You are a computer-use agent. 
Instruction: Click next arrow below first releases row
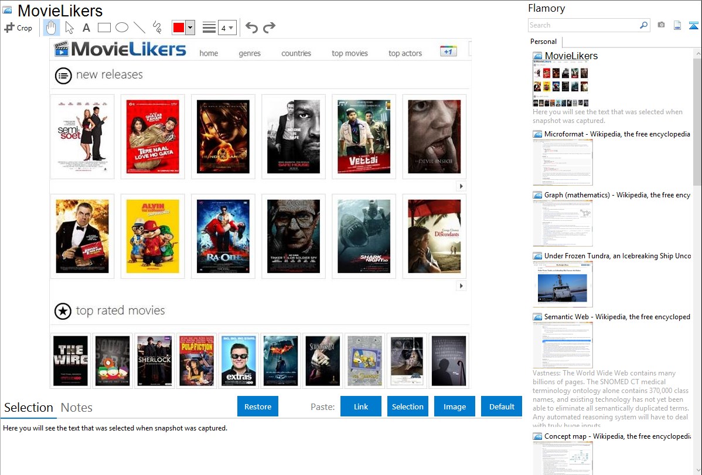[x=461, y=186]
